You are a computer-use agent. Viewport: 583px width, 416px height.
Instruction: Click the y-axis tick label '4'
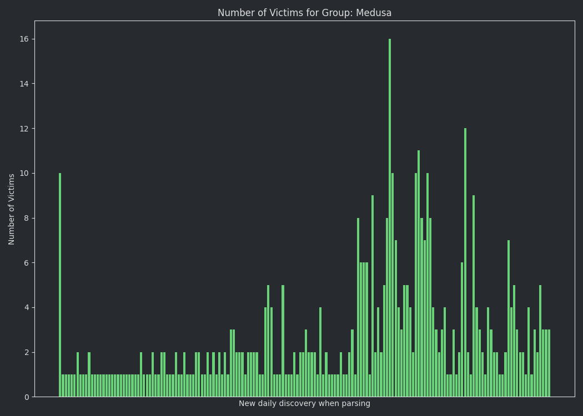click(27, 307)
